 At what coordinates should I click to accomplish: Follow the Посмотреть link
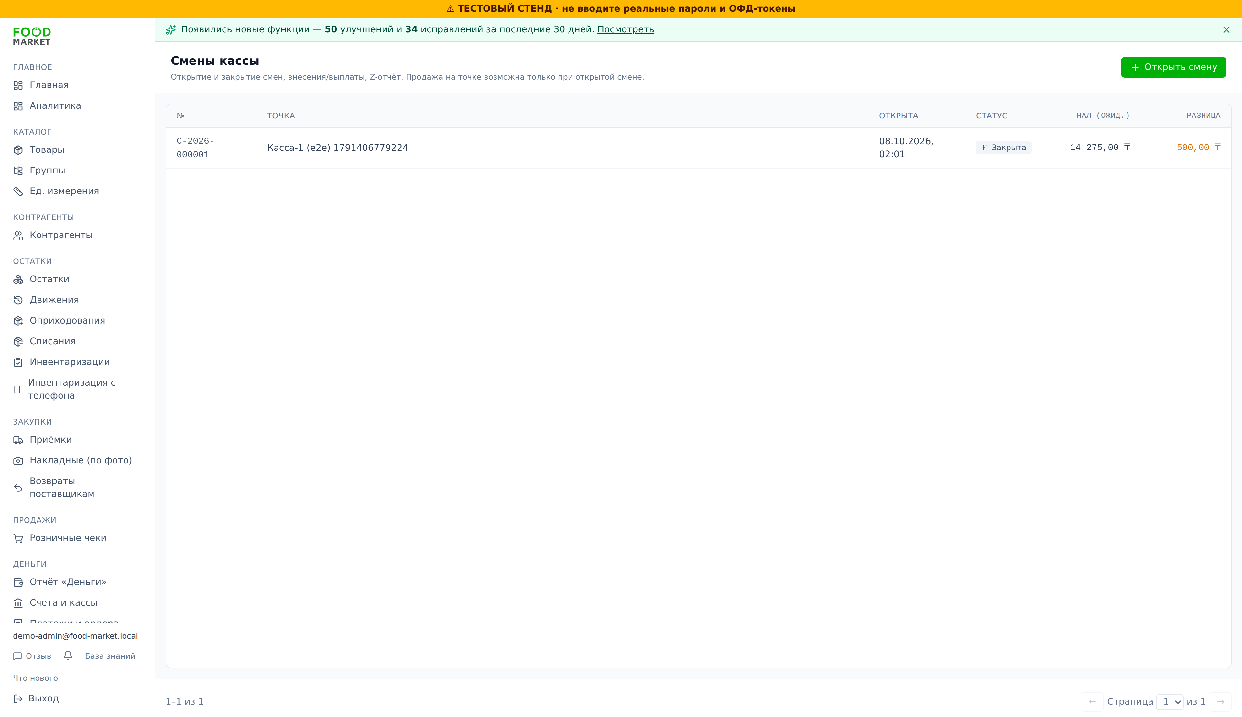[x=625, y=29]
